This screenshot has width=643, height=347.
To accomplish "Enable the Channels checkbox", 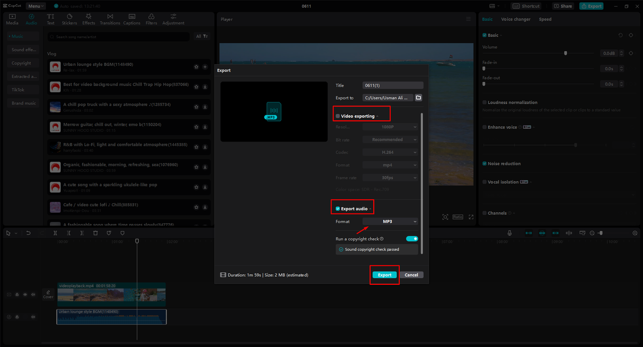I will click(x=484, y=213).
